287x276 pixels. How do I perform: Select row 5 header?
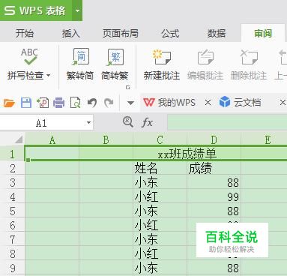coord(12,211)
